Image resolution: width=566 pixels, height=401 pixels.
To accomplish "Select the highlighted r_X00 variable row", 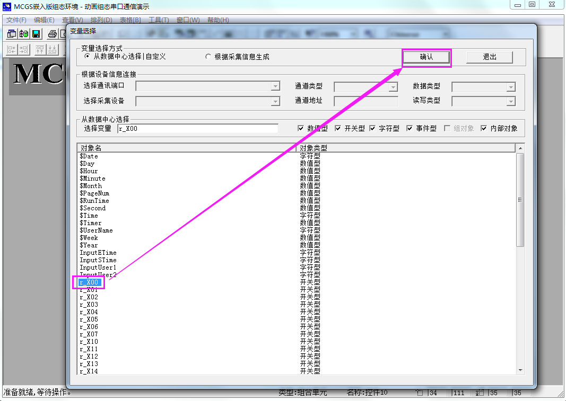I will tap(90, 282).
